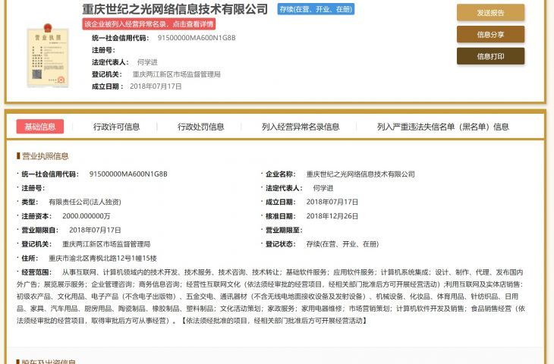Switch to the 行政处罚信息 tab

200,127
